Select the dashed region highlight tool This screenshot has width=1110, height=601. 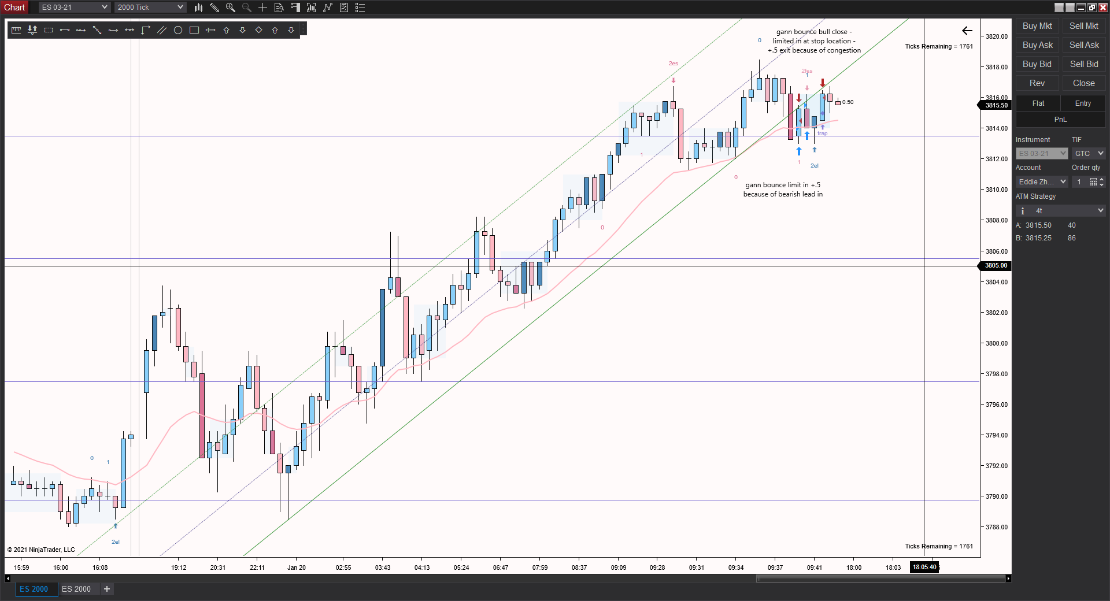coord(49,30)
